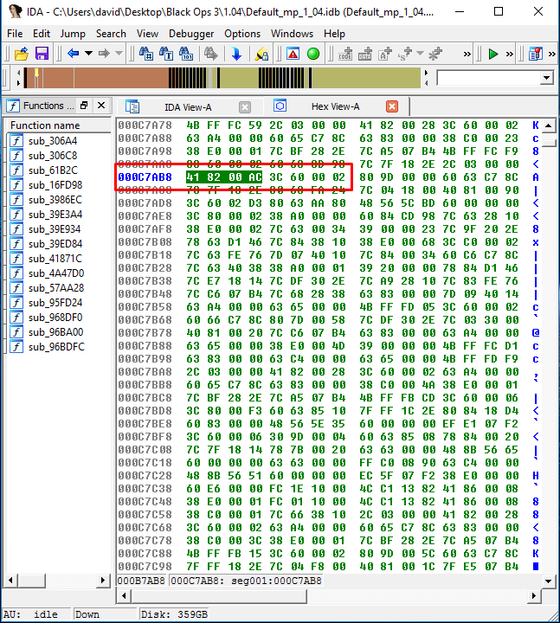Click the binoculars search immediate value icon
Screen dimensions: 560x623
coord(146,54)
